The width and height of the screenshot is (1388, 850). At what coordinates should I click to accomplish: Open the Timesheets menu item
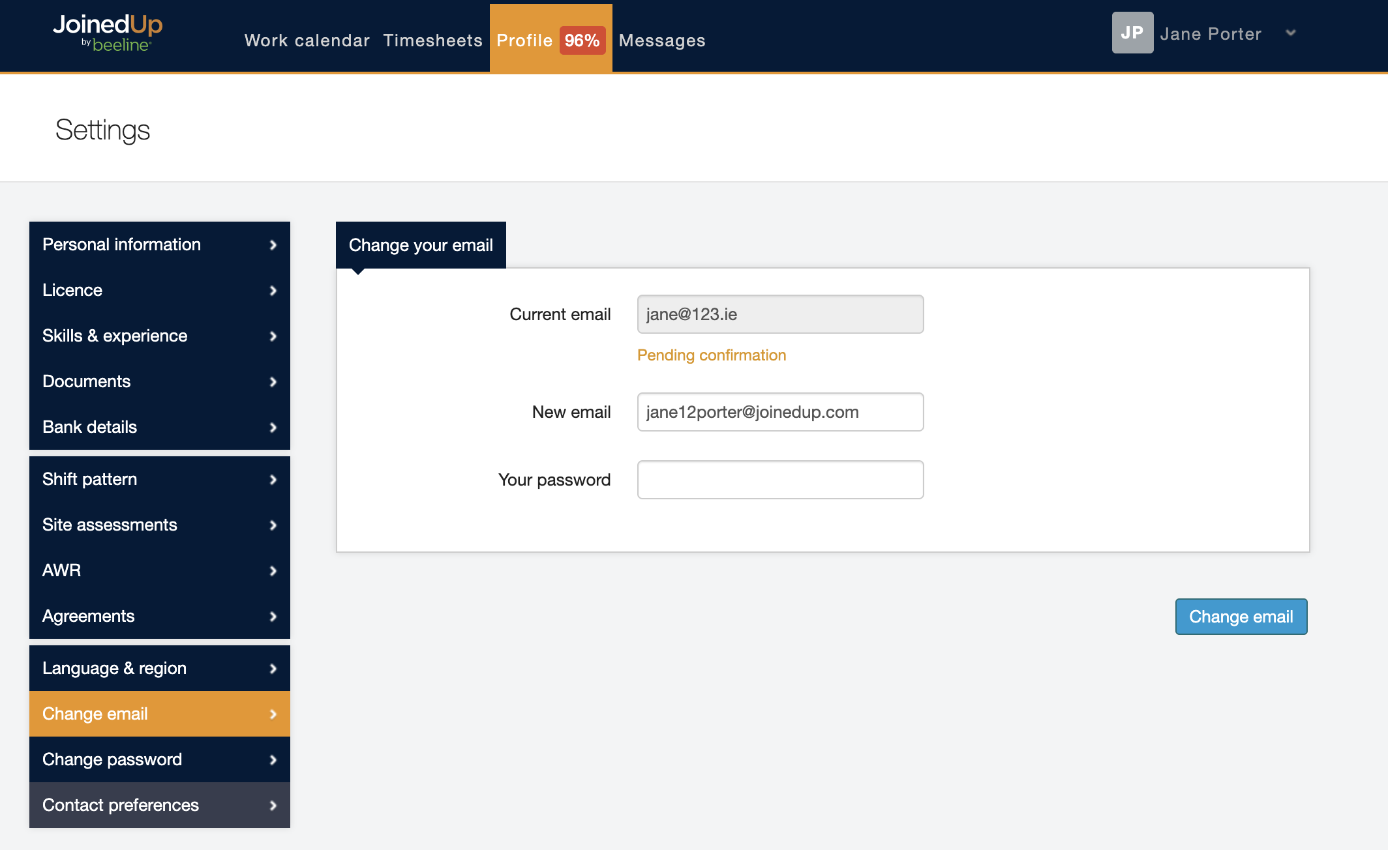(x=432, y=40)
